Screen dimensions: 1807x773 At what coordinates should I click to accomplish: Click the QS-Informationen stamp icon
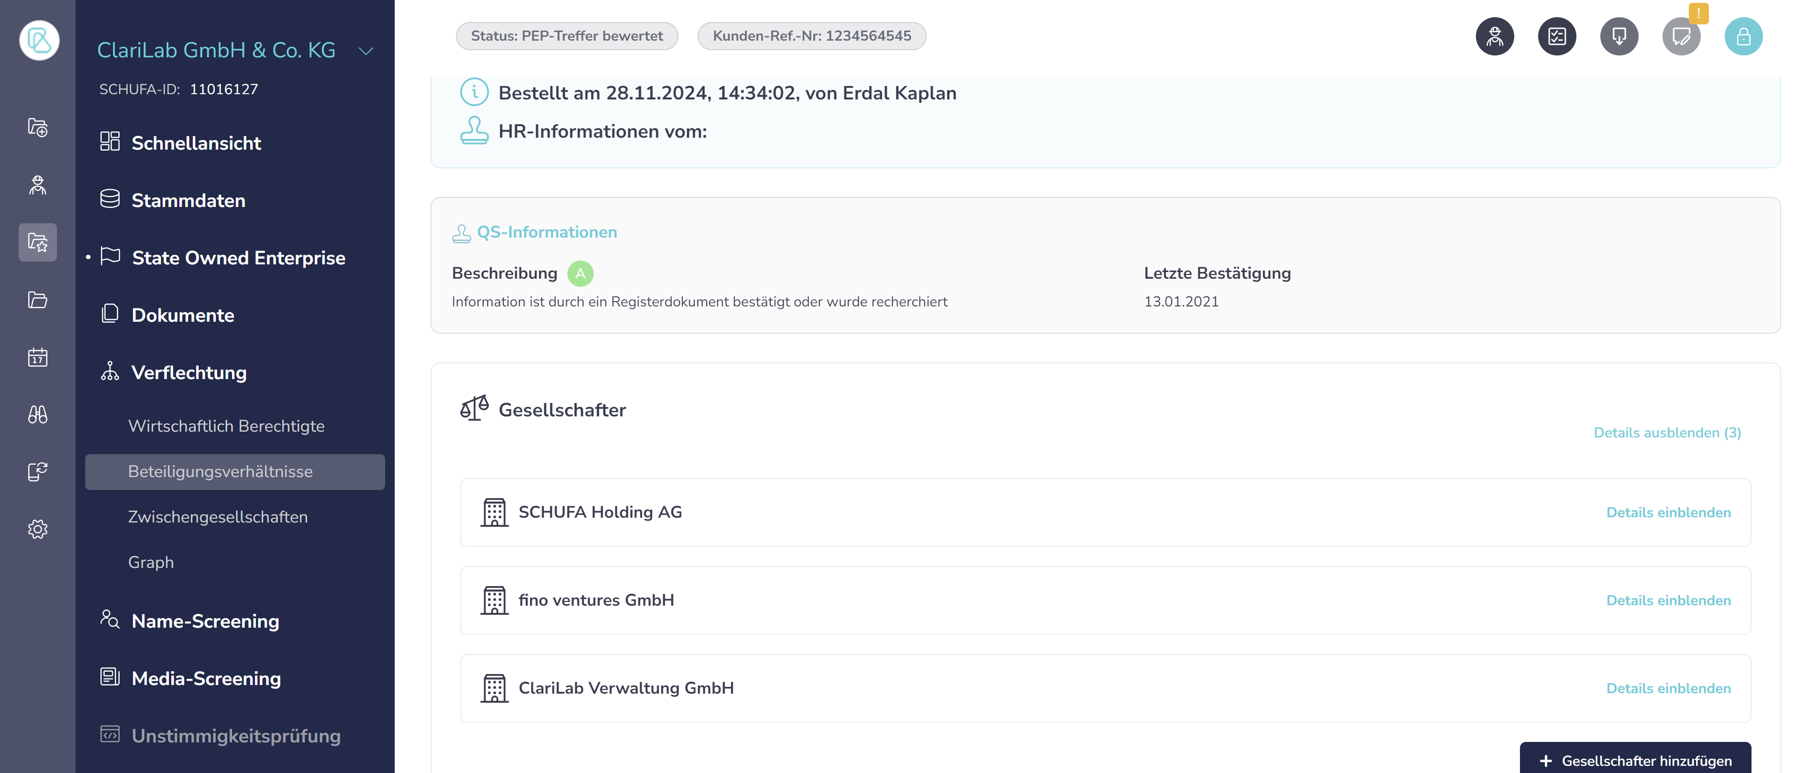point(462,233)
